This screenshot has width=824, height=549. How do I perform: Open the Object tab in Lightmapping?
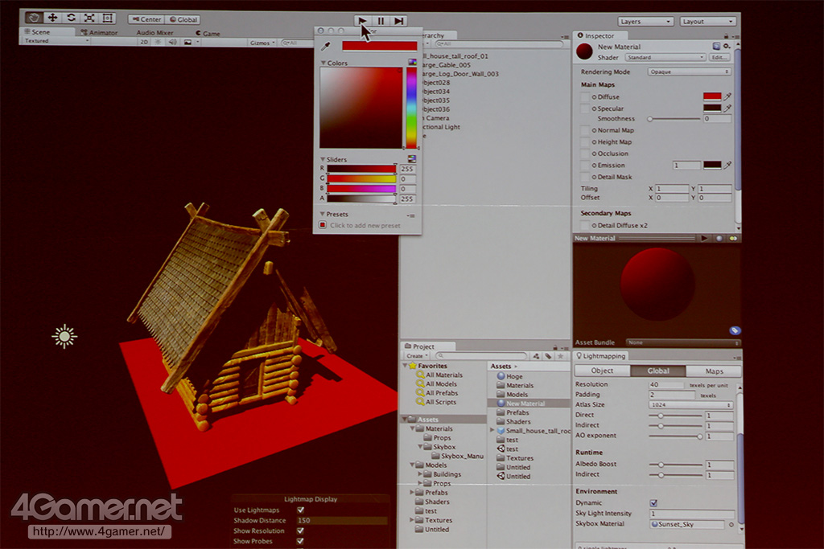tap(602, 371)
